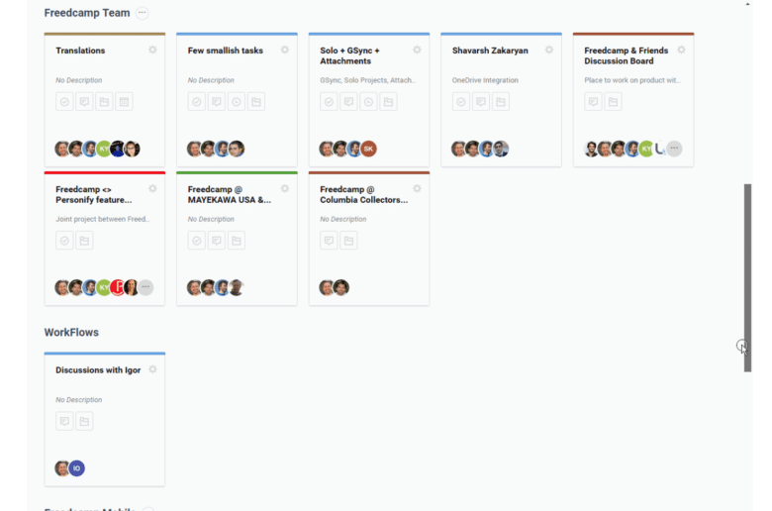Open Discussions icon in Shavarsh Zakaryan card

coord(481,101)
